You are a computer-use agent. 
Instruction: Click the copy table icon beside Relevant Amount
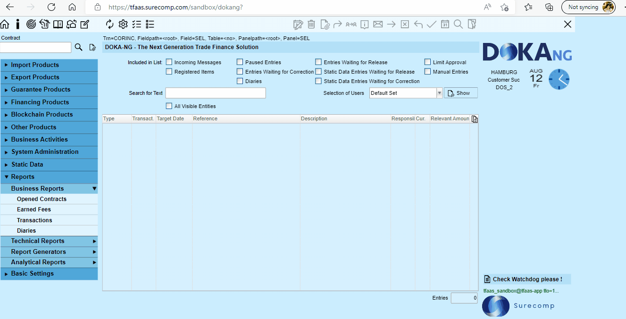(x=475, y=119)
